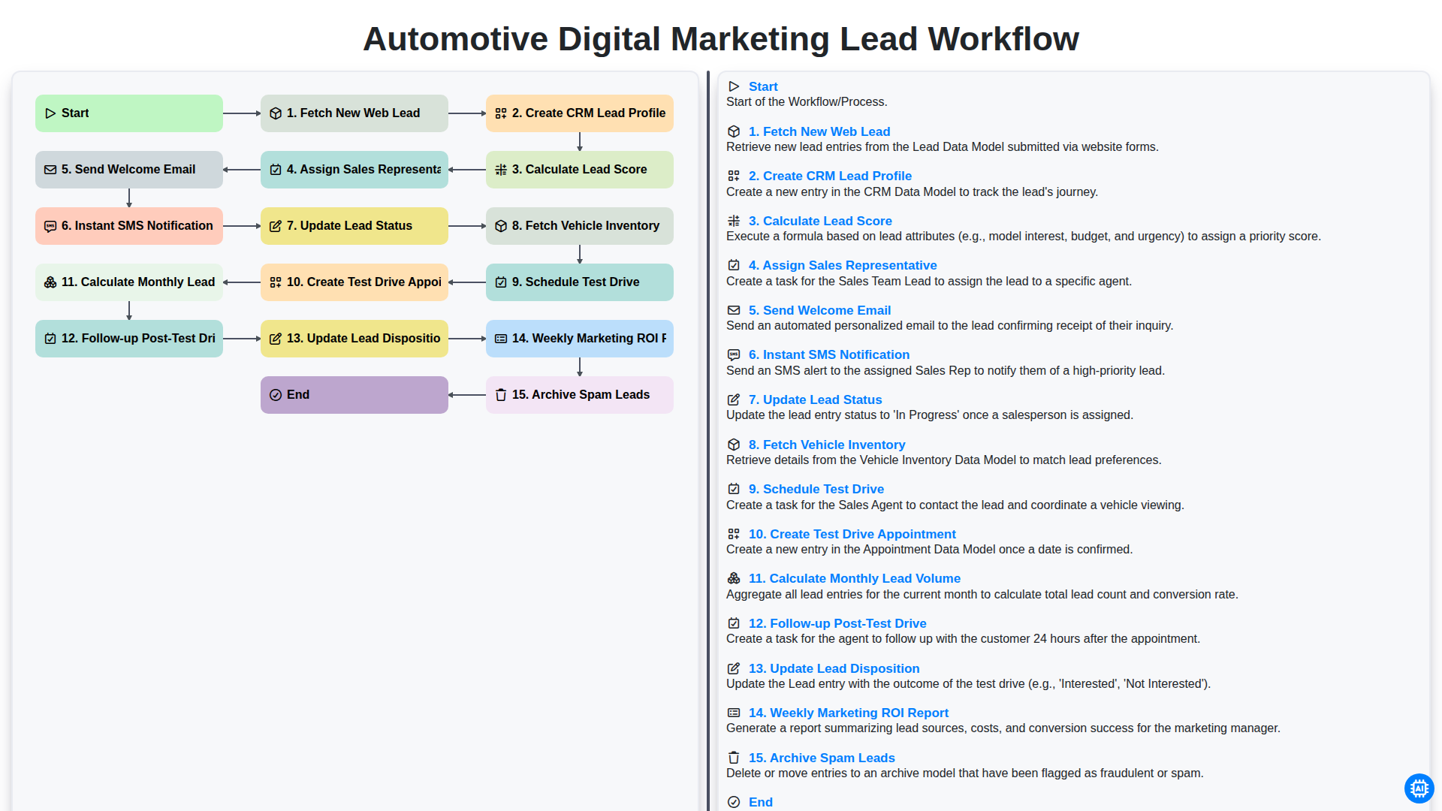This screenshot has width=1442, height=811.
Task: Select the Fetch Vehicle Inventory node
Action: 580,226
